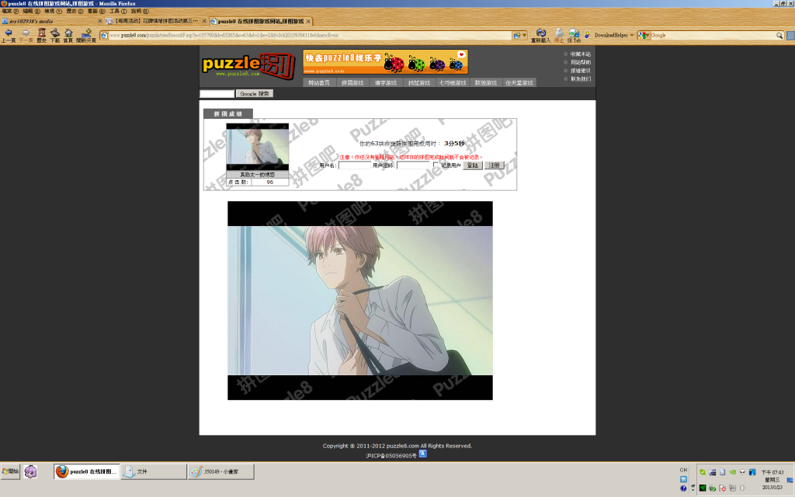Open 网站首页 site navigation tab
The height and width of the screenshot is (497, 795).
coord(319,82)
